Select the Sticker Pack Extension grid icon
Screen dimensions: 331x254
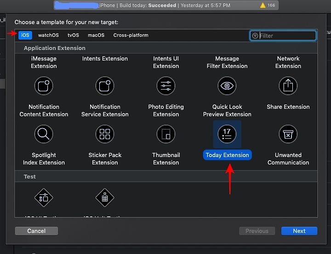pyautogui.click(x=105, y=134)
